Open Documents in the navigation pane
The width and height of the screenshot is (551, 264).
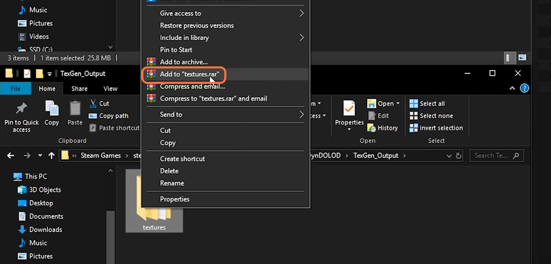(x=40, y=216)
